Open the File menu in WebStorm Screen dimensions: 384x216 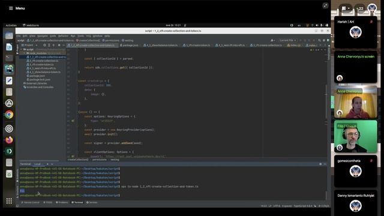19,36
